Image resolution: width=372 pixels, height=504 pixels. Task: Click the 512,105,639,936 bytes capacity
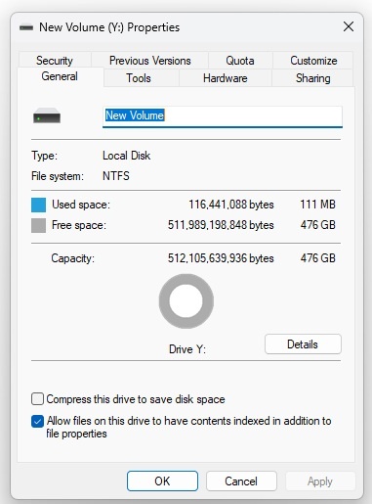pos(221,258)
